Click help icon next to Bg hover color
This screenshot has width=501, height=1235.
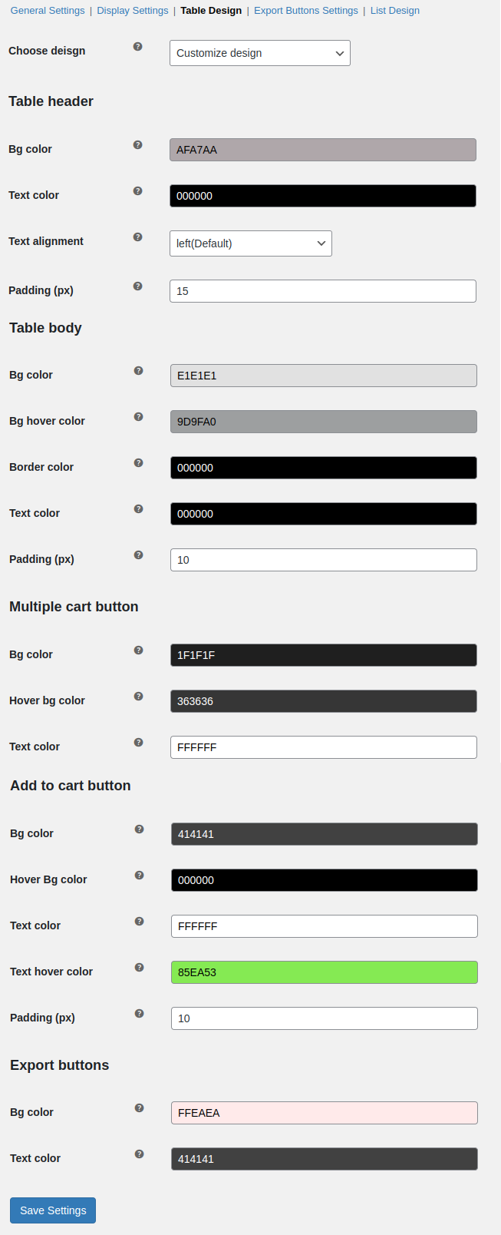click(138, 416)
